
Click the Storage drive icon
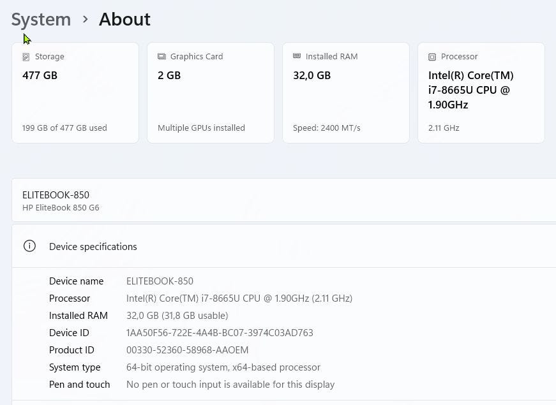26,57
